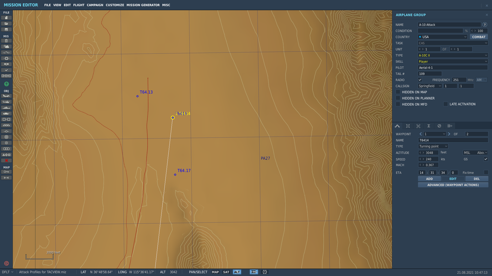Click the T64.17 map point marker
Screen dimensions: 492x276
175,175
